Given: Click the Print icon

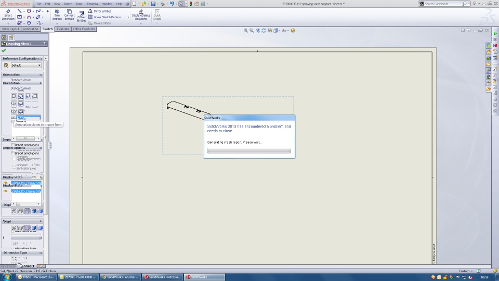Looking at the screenshot, I should click(163, 4).
